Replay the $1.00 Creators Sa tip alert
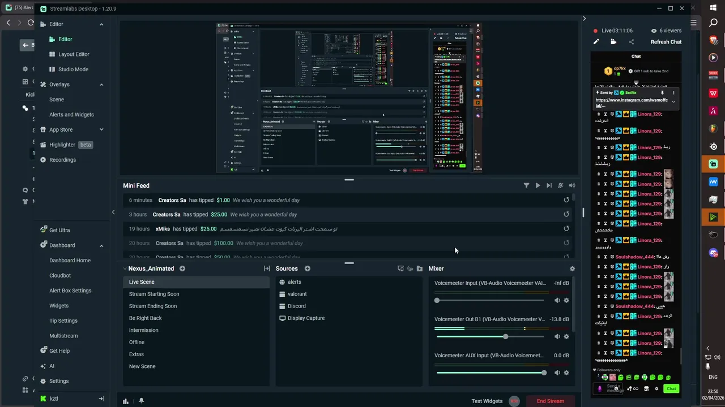Viewport: 725px width, 407px height. click(566, 200)
